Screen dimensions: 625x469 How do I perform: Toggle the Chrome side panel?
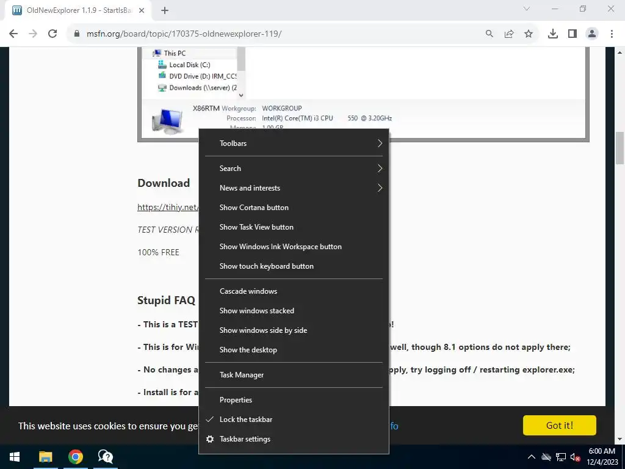click(x=573, y=34)
